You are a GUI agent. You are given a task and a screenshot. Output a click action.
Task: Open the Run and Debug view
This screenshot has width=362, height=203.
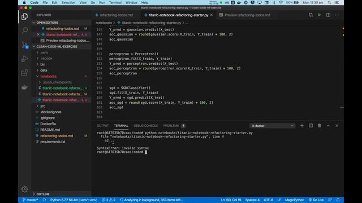click(24, 59)
